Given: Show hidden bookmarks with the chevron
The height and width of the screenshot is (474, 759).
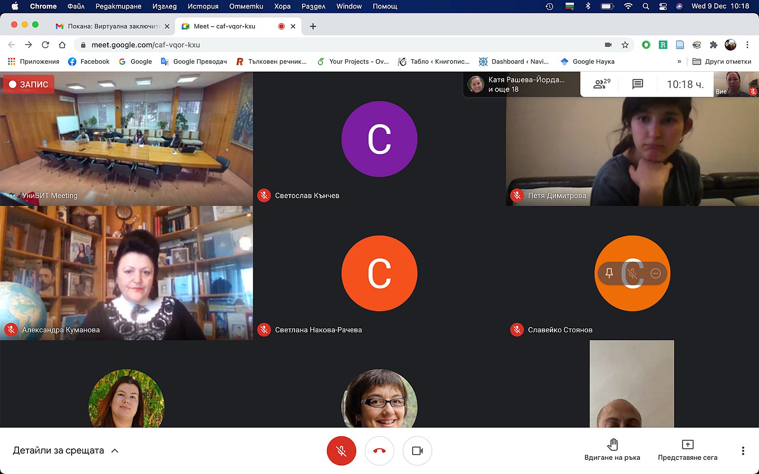Looking at the screenshot, I should [x=679, y=62].
